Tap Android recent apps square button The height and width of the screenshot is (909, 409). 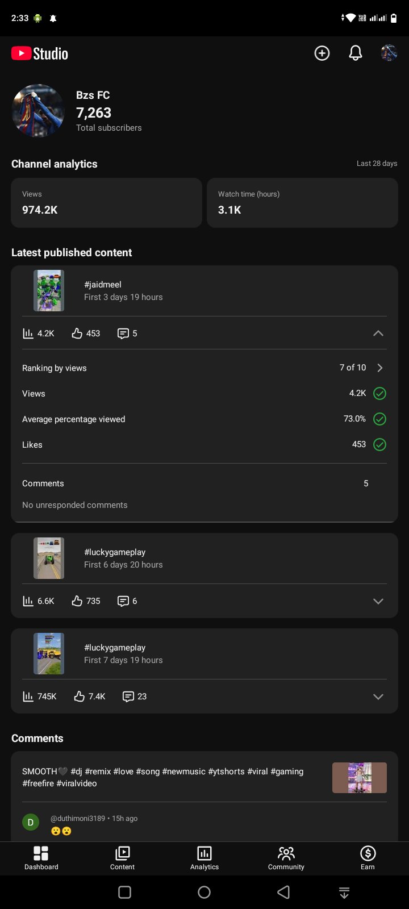click(125, 893)
